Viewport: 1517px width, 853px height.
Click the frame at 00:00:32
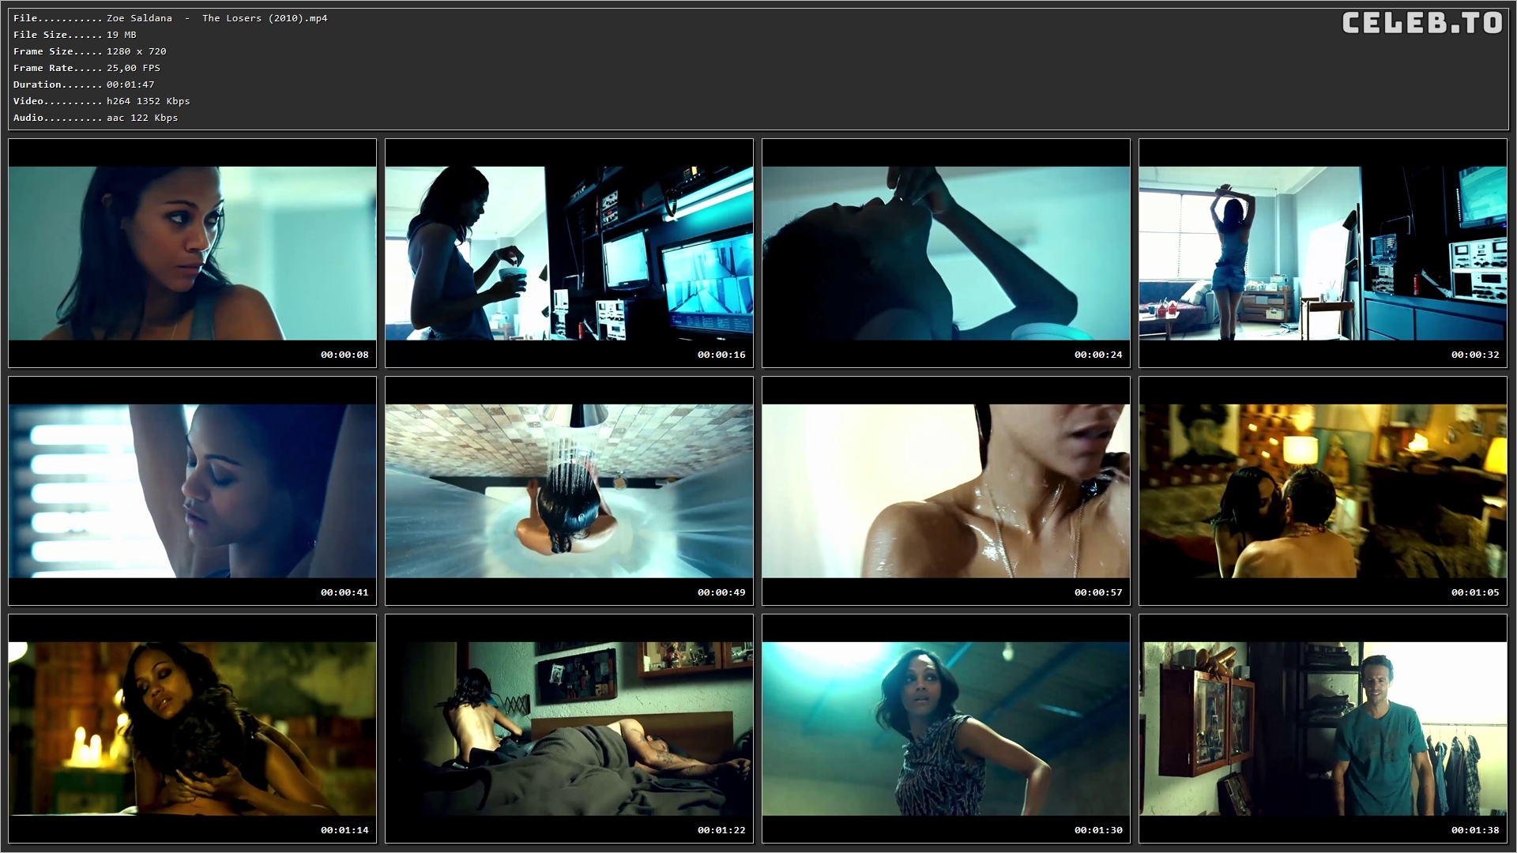pyautogui.click(x=1323, y=253)
